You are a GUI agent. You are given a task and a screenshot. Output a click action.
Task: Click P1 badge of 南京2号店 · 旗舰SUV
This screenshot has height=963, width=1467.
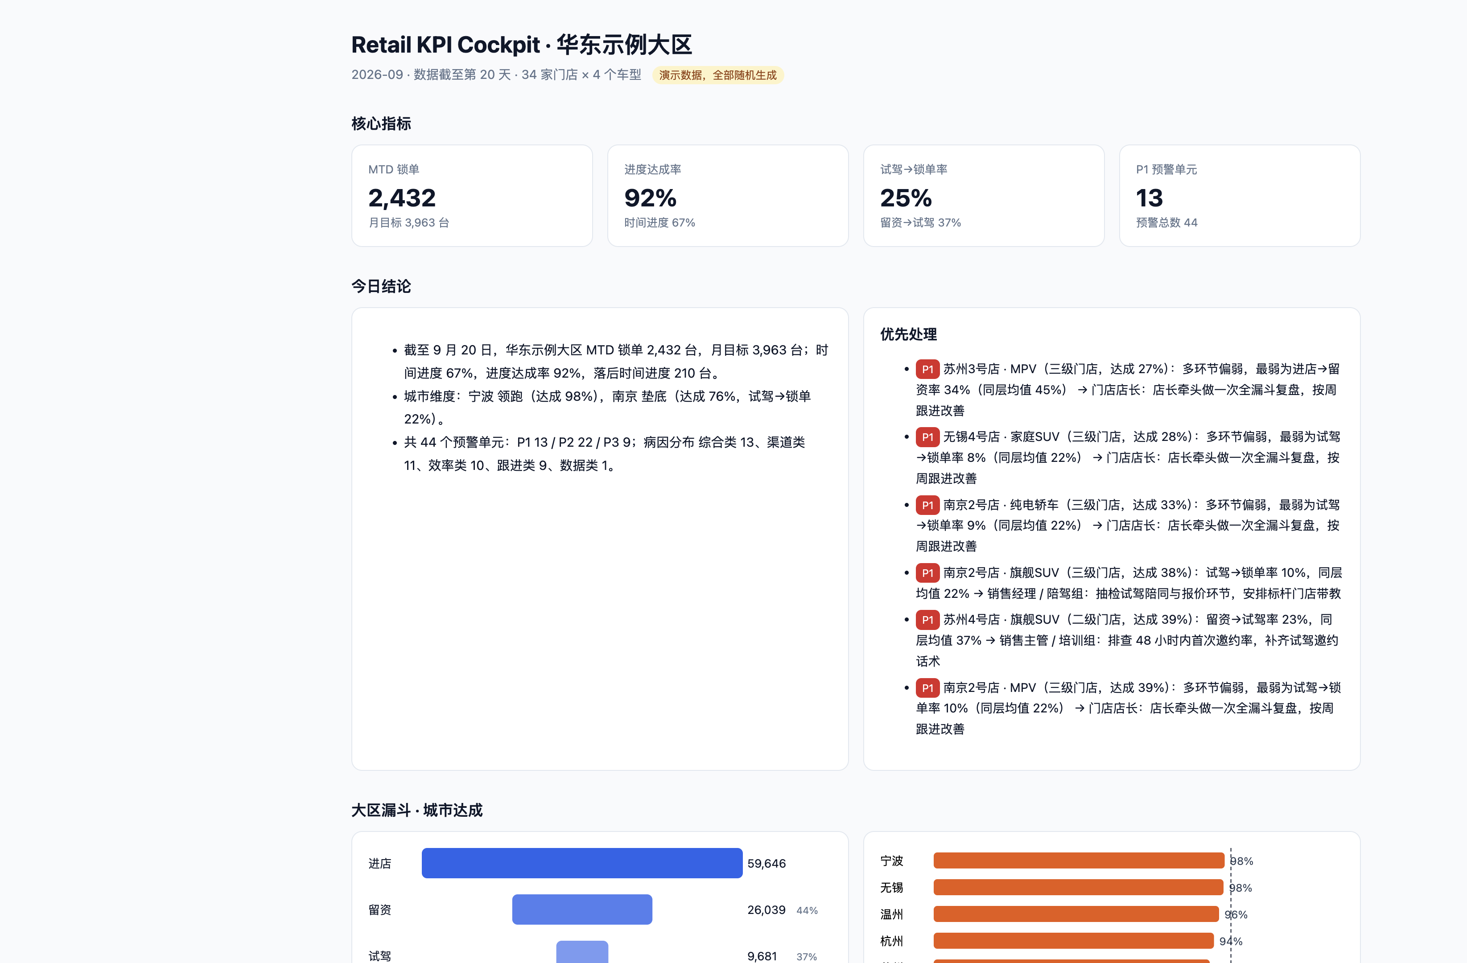pos(927,573)
